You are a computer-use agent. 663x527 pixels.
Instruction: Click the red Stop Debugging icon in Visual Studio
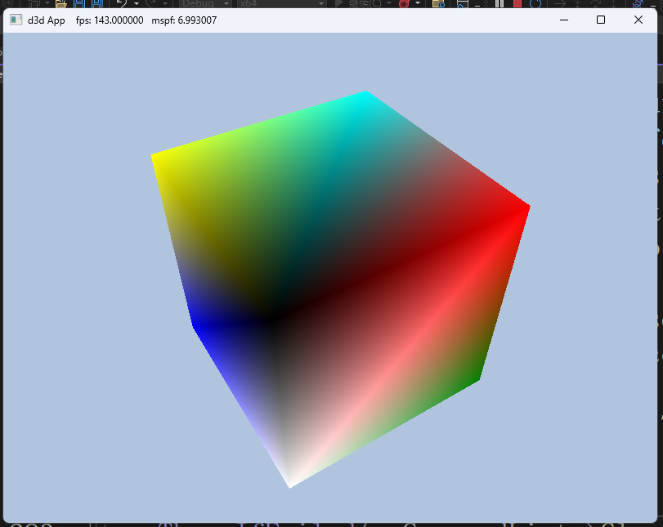517,4
